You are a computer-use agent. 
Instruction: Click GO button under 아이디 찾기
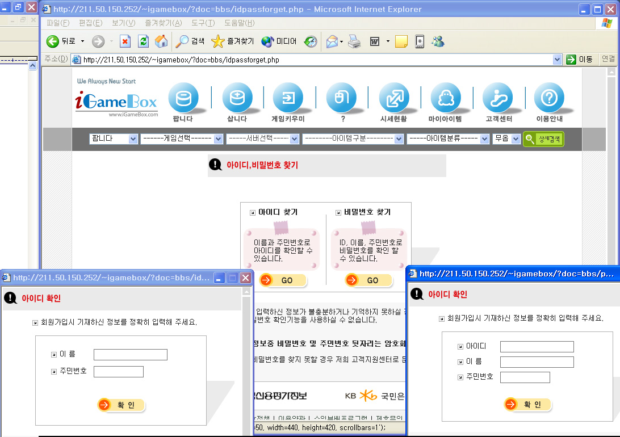tap(283, 280)
